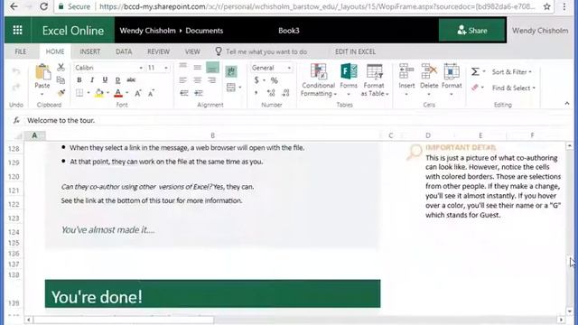Open the FILE tab
This screenshot has width=578, height=325.
pyautogui.click(x=21, y=51)
